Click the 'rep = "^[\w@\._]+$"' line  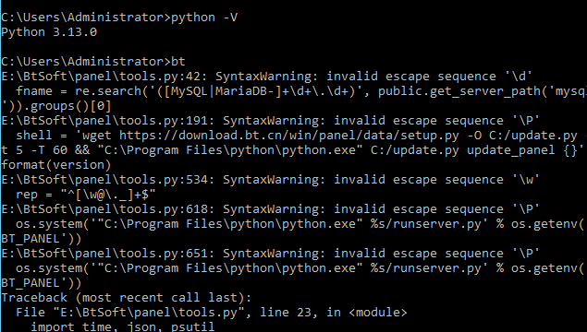86,195
